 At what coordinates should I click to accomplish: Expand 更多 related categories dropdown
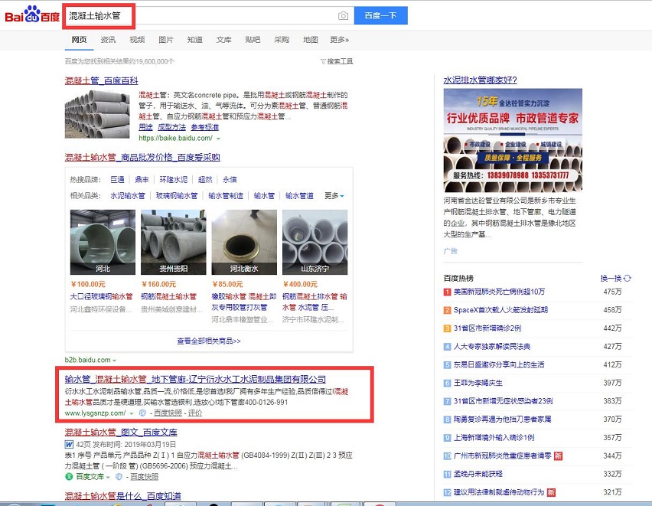334,195
